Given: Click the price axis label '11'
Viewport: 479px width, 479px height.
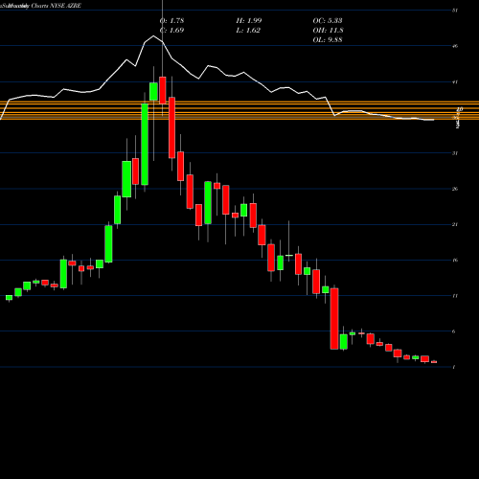Looking at the screenshot, I should (455, 296).
